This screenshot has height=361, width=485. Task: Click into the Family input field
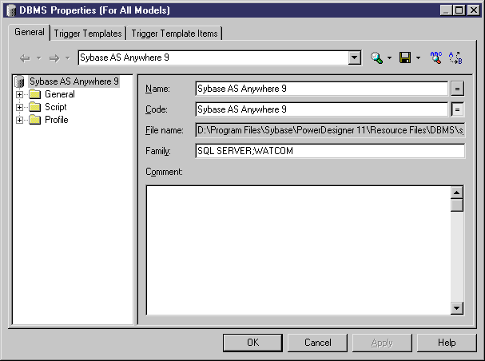330,151
